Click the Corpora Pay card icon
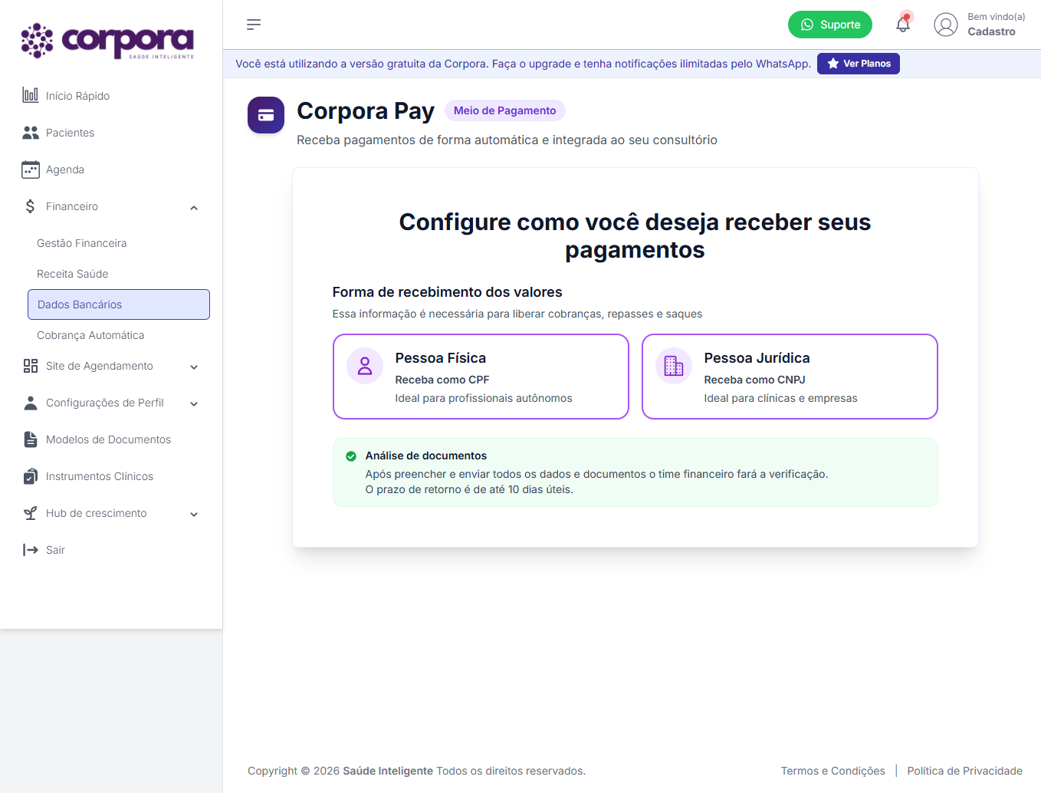Screen dimensions: 1041x793 [266, 115]
